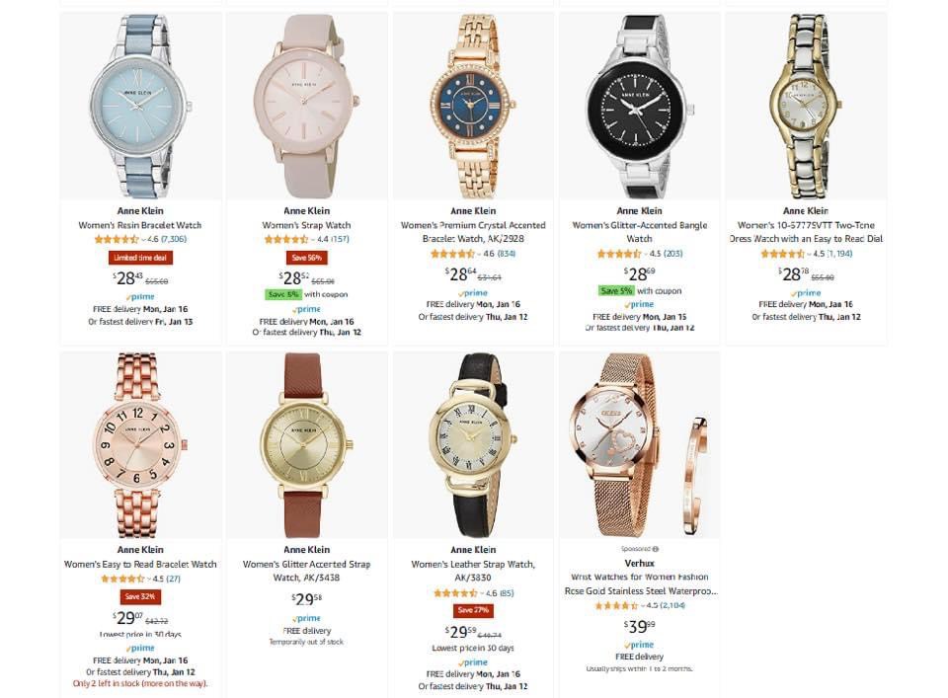The width and height of the screenshot is (948, 698).
Task: Open the black Glitter-Accented Bangle Watch image
Action: 640,106
